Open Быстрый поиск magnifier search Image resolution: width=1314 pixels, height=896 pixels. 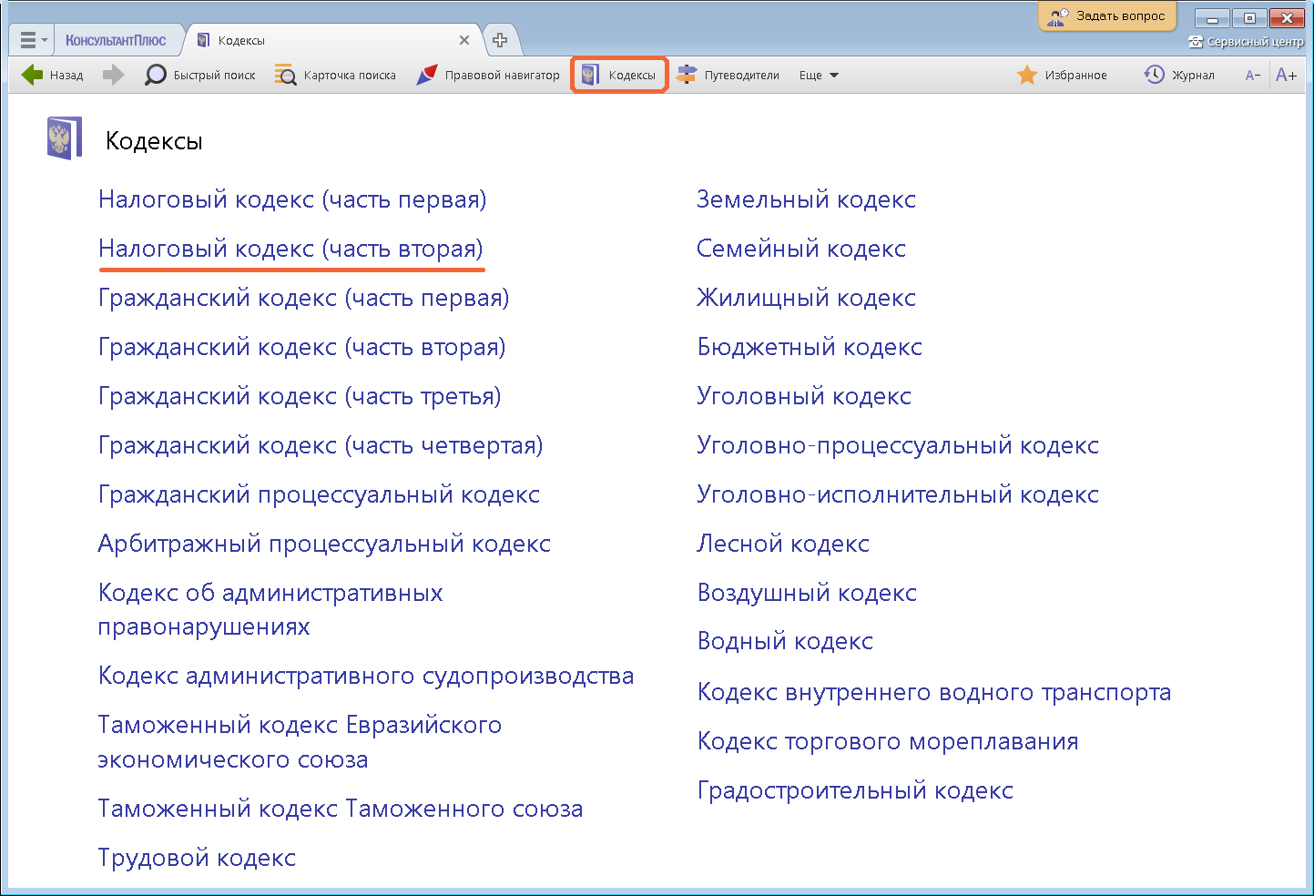click(200, 75)
